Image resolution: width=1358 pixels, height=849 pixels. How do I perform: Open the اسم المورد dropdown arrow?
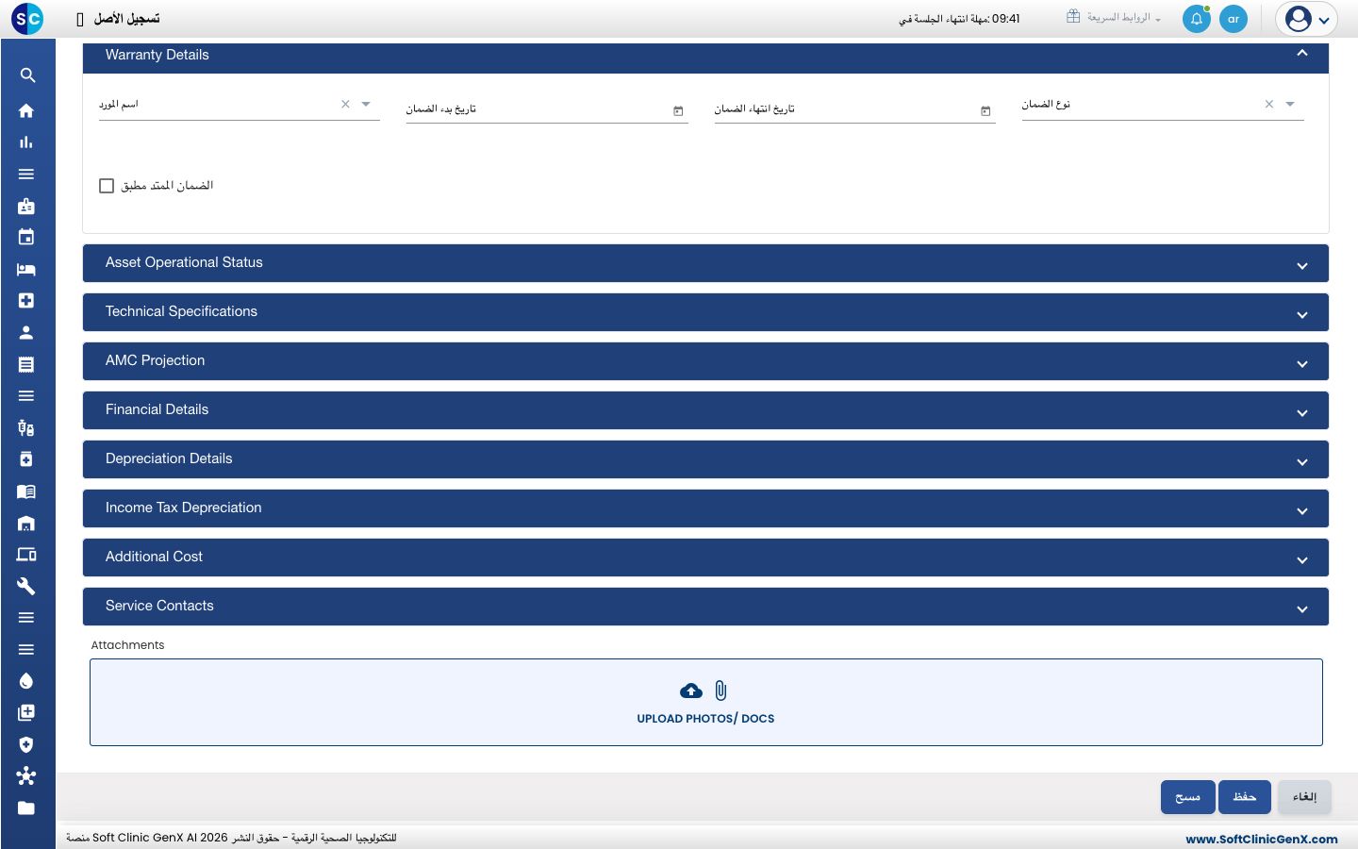(x=366, y=104)
